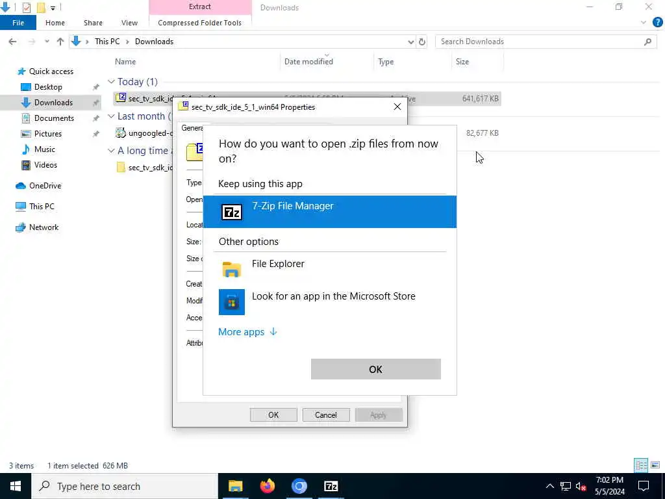Screen dimensions: 665x499
Task: Open the Home ribbon tab
Action: pyautogui.click(x=55, y=23)
